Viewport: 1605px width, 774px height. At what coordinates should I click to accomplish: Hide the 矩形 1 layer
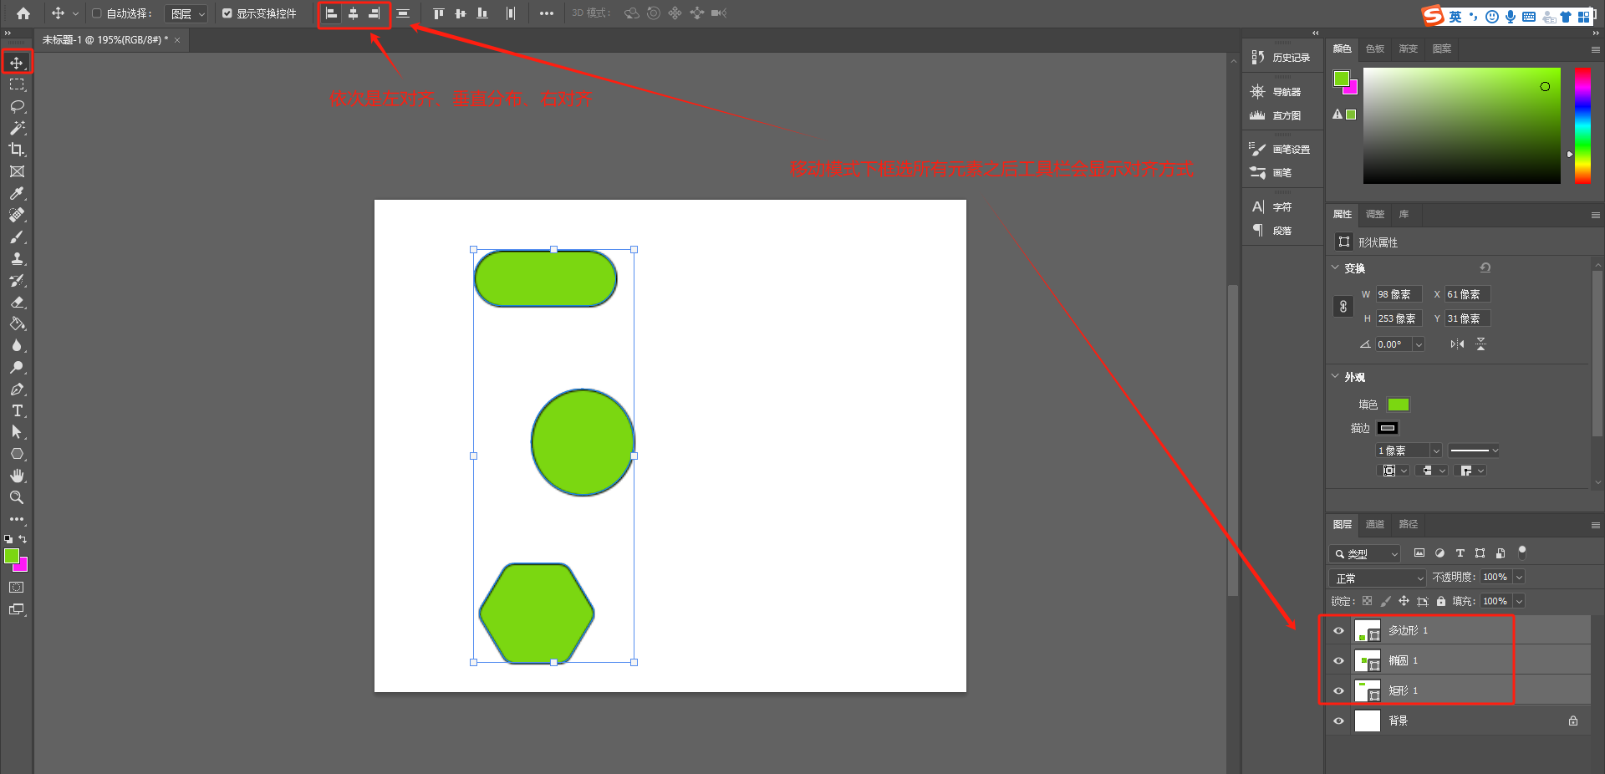tap(1338, 691)
